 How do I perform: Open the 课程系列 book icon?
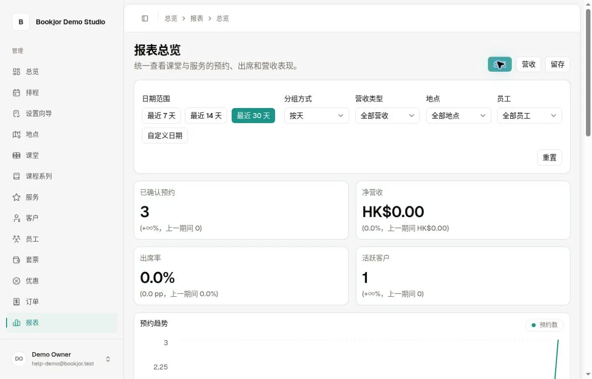pos(16,176)
